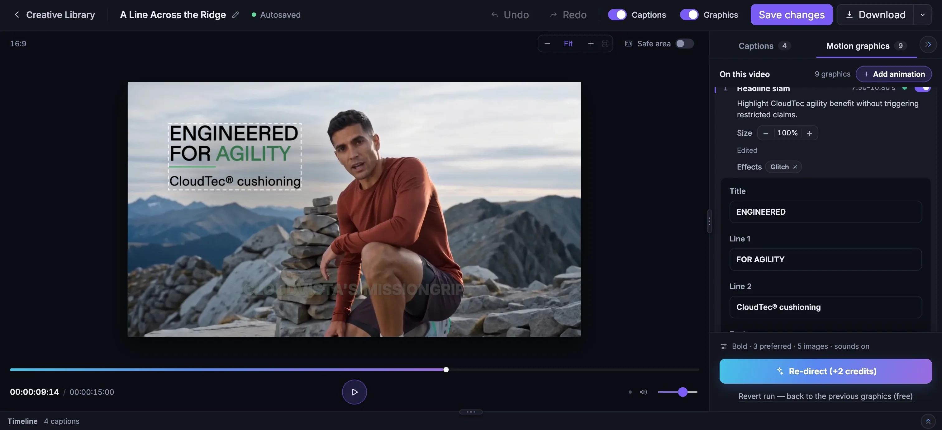Click the volume slider knob
Screen dimensions: 942x430
[683, 392]
